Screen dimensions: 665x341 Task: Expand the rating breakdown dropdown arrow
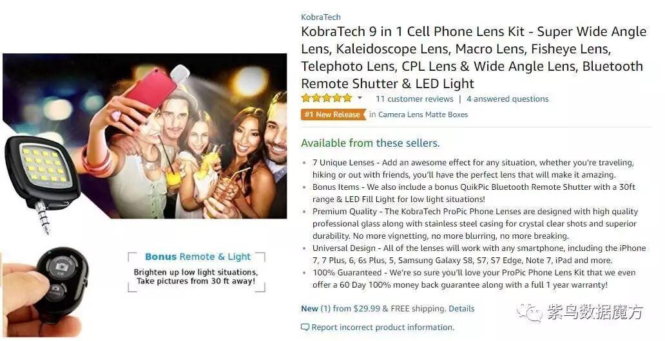[x=360, y=98]
